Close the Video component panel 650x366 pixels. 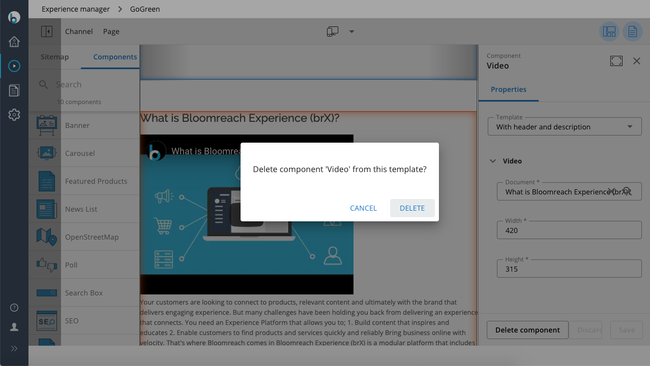(637, 61)
